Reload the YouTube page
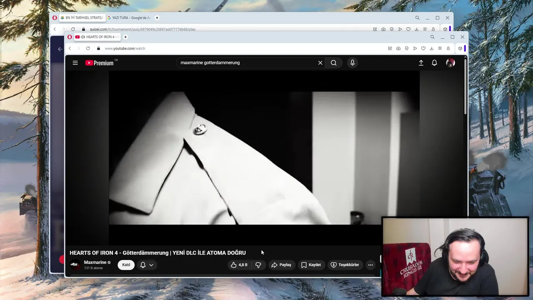 (88, 48)
